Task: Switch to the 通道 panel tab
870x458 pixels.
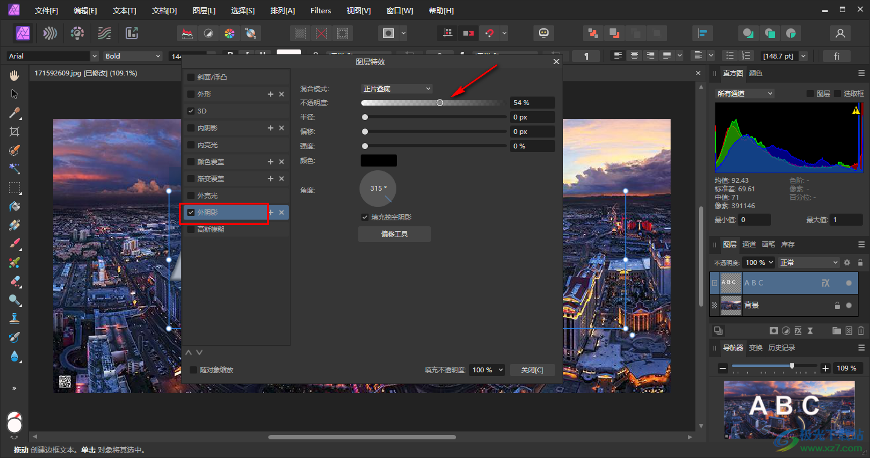Action: click(749, 244)
